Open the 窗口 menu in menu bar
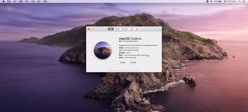This screenshot has height=112, width=248. coord(39,1)
